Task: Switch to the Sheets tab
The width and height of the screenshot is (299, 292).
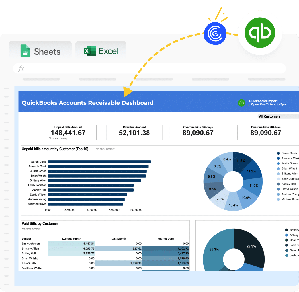Action: click(40, 50)
